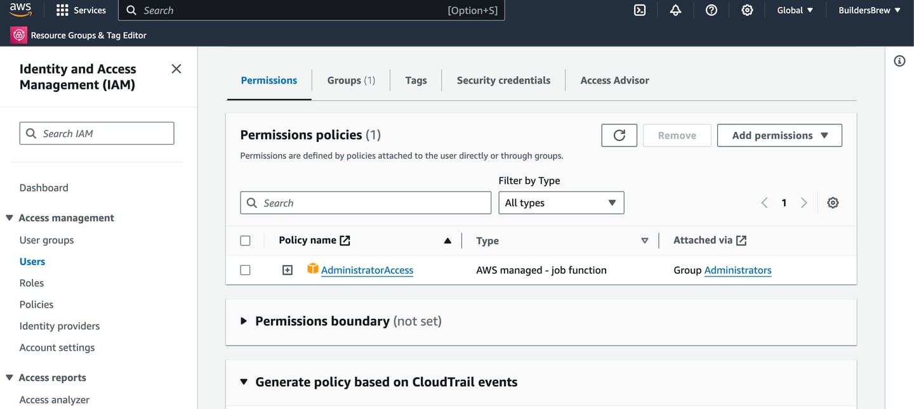The image size is (914, 409).
Task: Open the Services grid menu
Action: coord(81,10)
